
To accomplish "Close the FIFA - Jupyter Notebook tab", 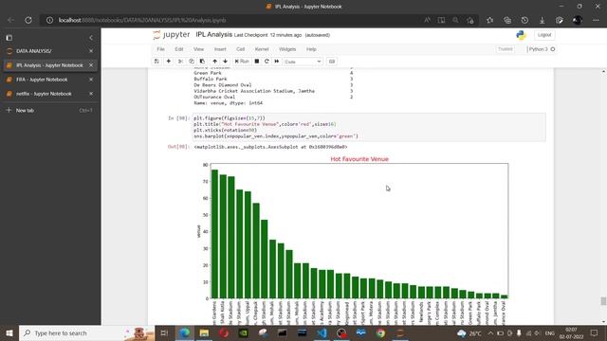I will tap(91, 80).
